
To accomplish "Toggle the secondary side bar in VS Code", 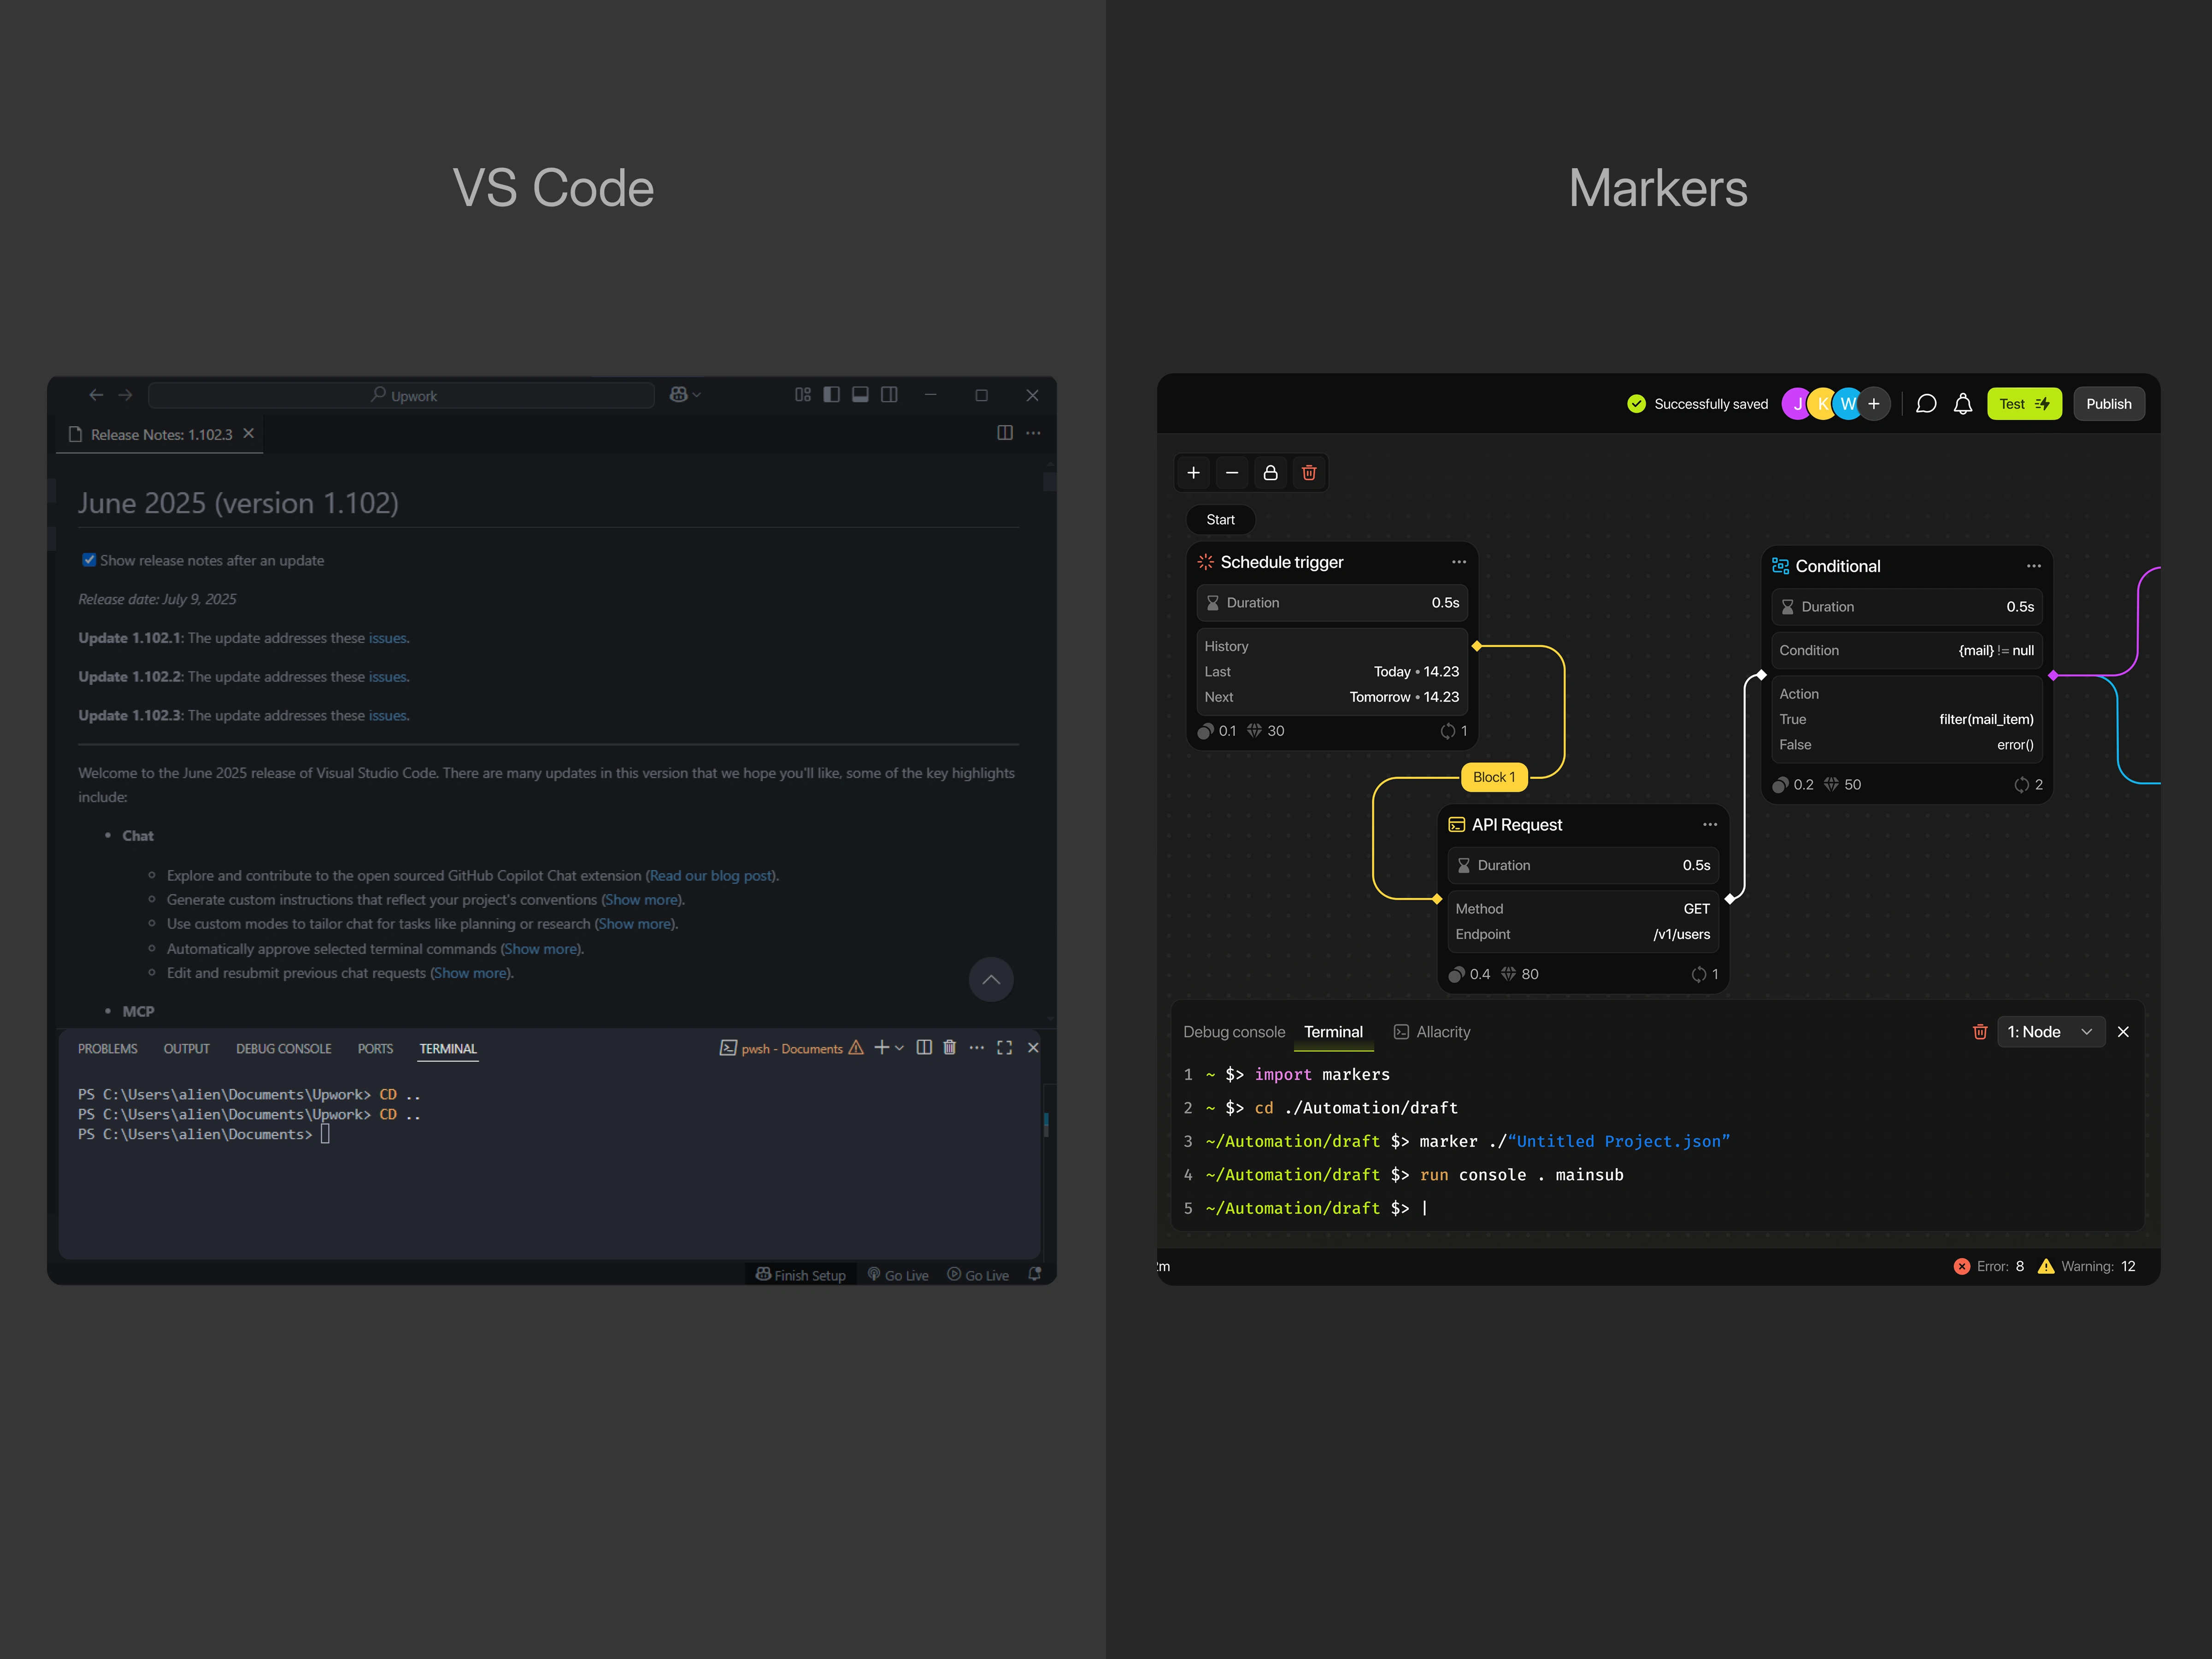I will pos(889,395).
